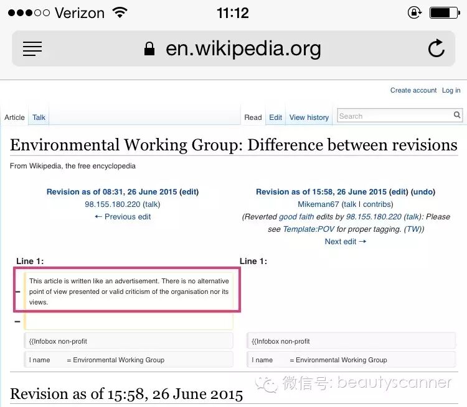
Task: Open talk link in the edit summary
Action: [x=412, y=217]
